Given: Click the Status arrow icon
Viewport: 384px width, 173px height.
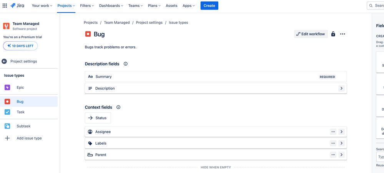Looking at the screenshot, I should (90, 118).
